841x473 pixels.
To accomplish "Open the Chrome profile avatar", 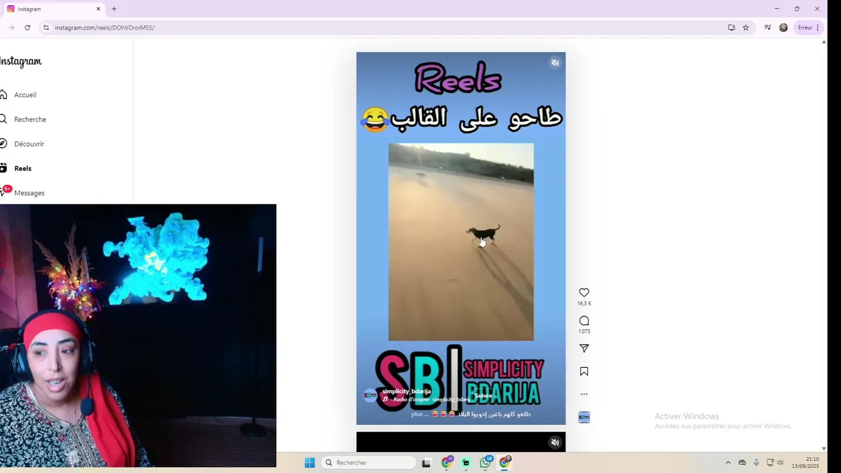I will 783,28.
